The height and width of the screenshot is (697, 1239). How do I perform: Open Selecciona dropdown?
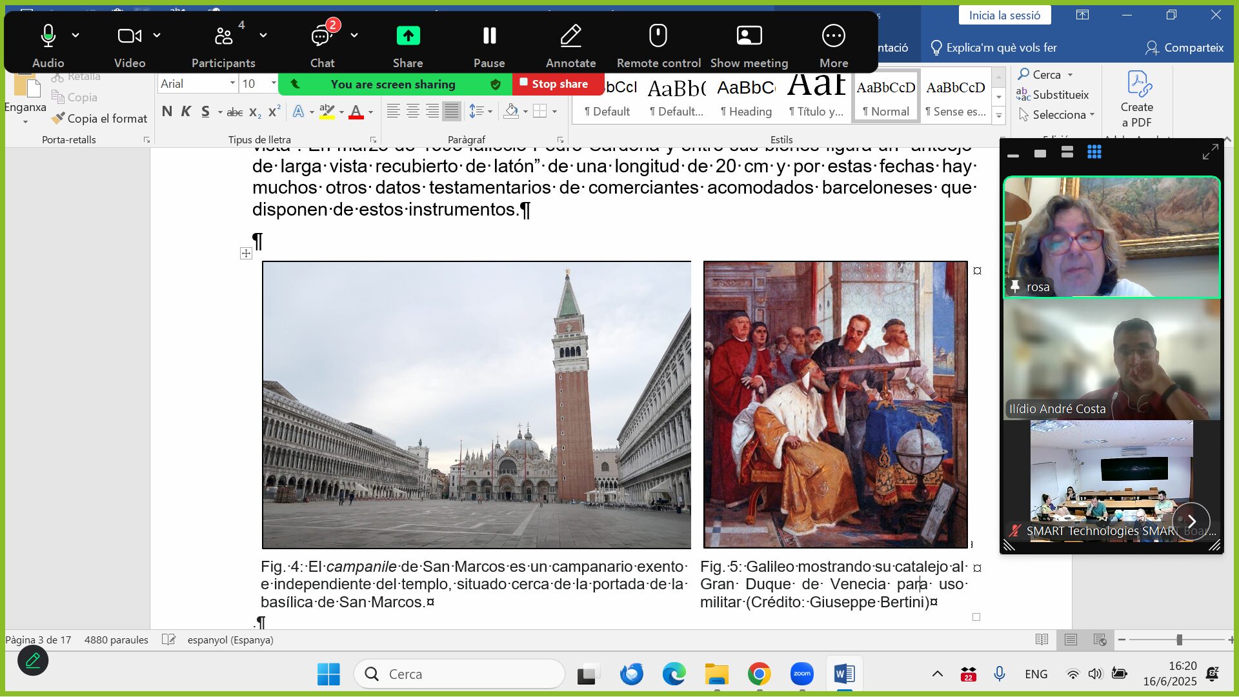click(x=1056, y=115)
